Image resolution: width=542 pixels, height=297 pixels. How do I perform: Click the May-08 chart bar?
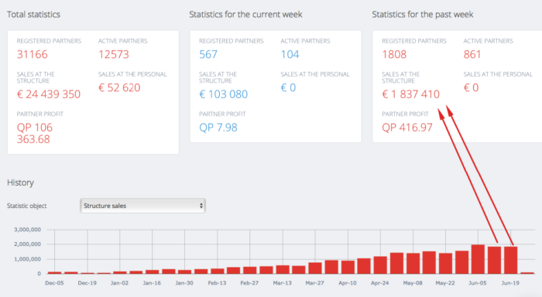[413, 264]
